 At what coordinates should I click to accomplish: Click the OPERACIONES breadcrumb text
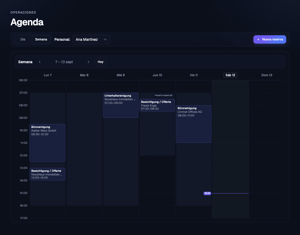click(x=23, y=13)
